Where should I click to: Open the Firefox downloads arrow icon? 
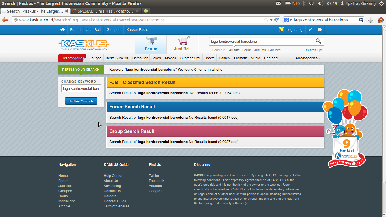pyautogui.click(x=371, y=20)
